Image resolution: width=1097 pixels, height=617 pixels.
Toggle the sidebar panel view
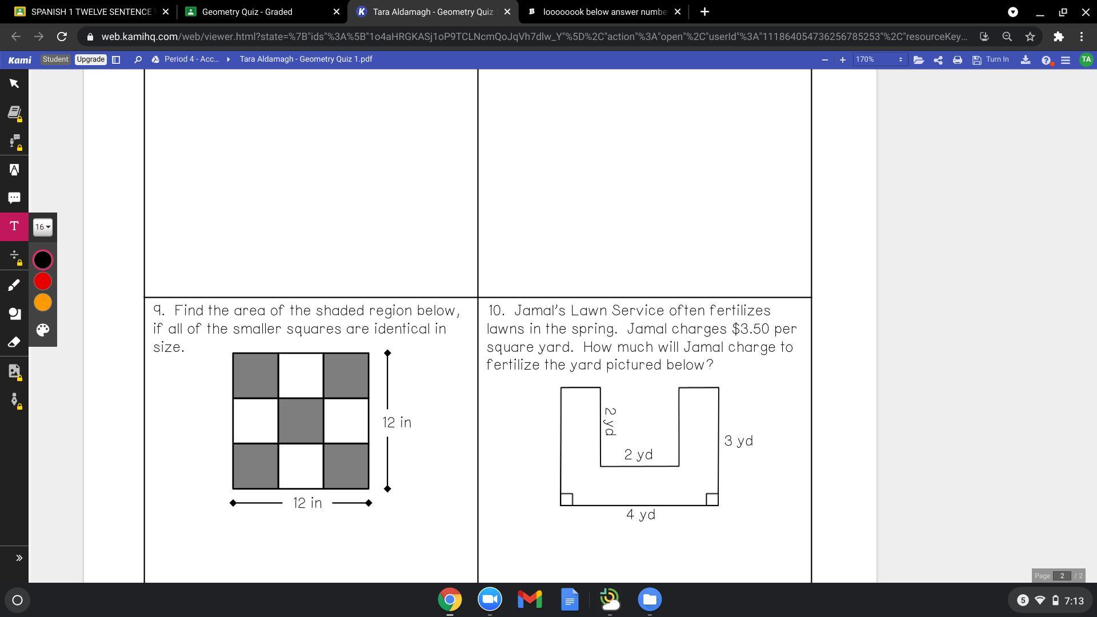pyautogui.click(x=116, y=59)
